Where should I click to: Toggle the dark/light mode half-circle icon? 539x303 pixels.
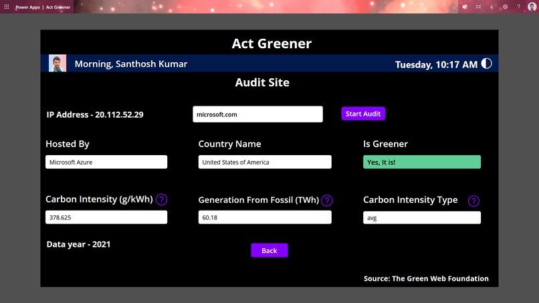486,64
